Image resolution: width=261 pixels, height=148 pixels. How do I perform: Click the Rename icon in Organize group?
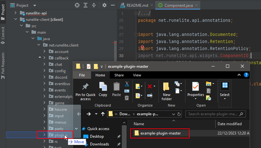pyautogui.click(x=150, y=95)
